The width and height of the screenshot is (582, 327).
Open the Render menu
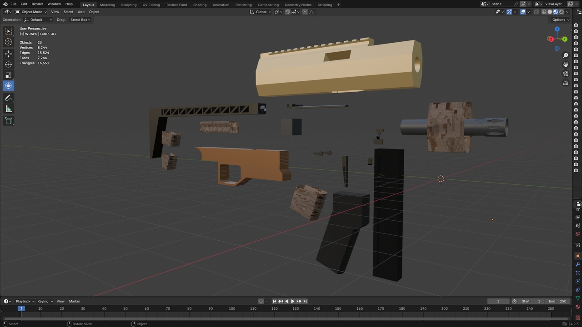[x=37, y=4]
